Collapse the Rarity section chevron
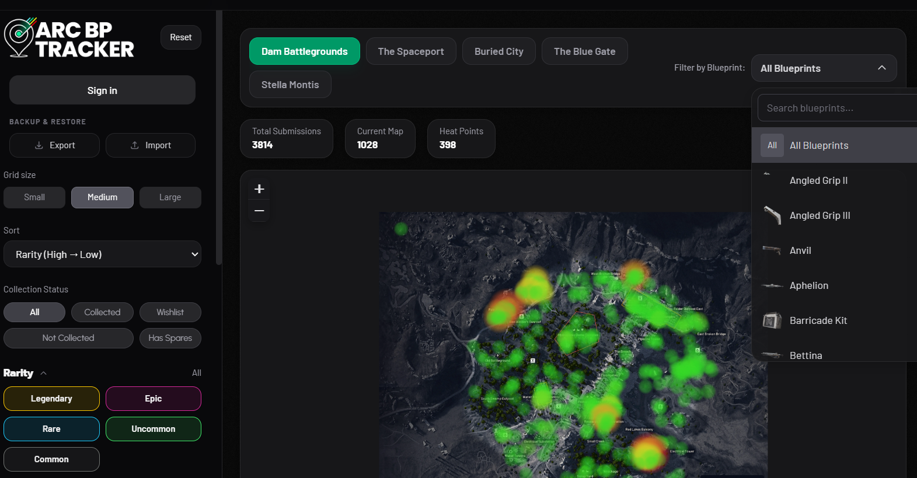This screenshot has height=478, width=917. pos(44,374)
